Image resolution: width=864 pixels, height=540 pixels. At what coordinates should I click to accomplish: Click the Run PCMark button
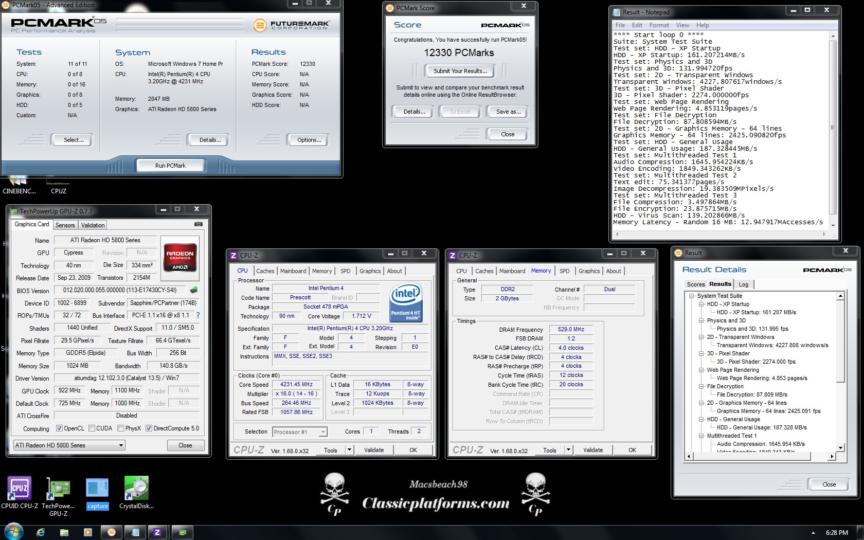[x=170, y=166]
